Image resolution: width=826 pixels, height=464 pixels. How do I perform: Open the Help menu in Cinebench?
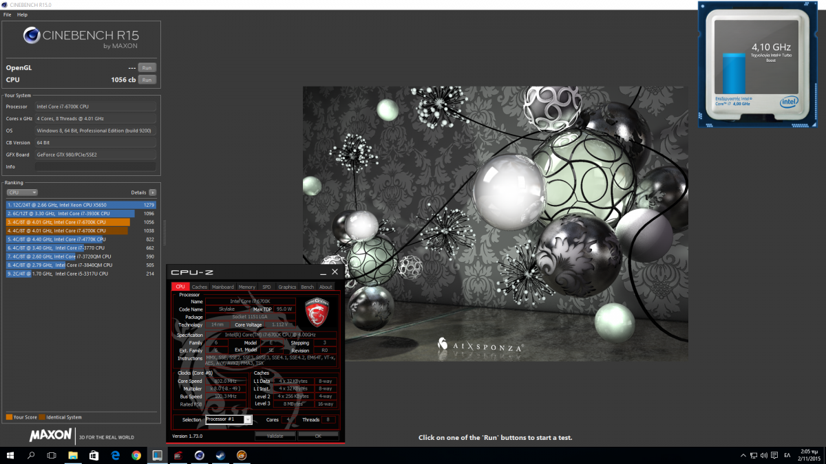point(23,14)
